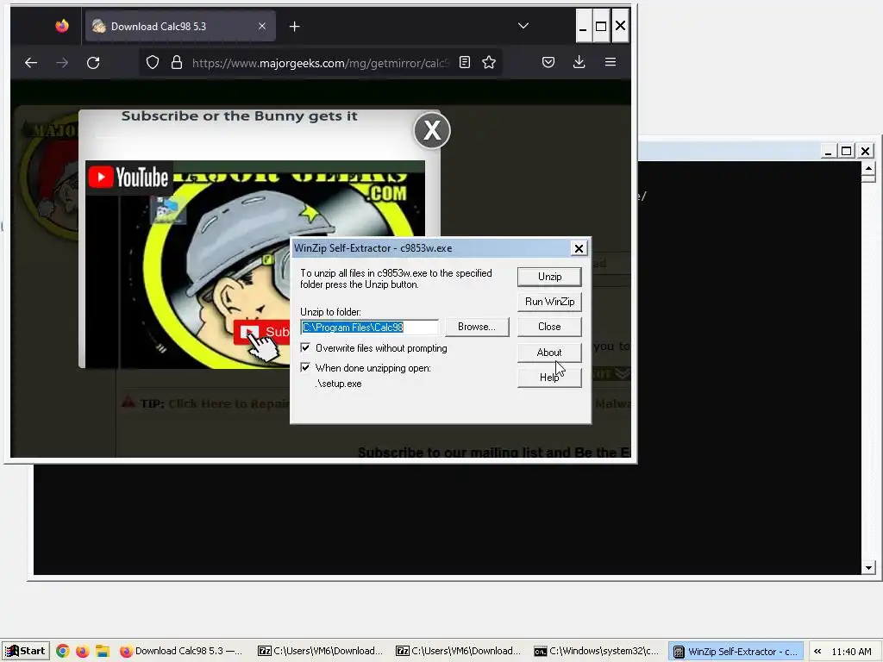
Task: Click the Close button in WinZip dialog
Action: (x=549, y=327)
